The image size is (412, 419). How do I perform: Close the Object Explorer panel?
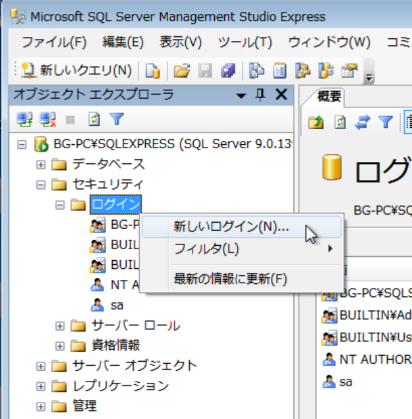click(281, 95)
